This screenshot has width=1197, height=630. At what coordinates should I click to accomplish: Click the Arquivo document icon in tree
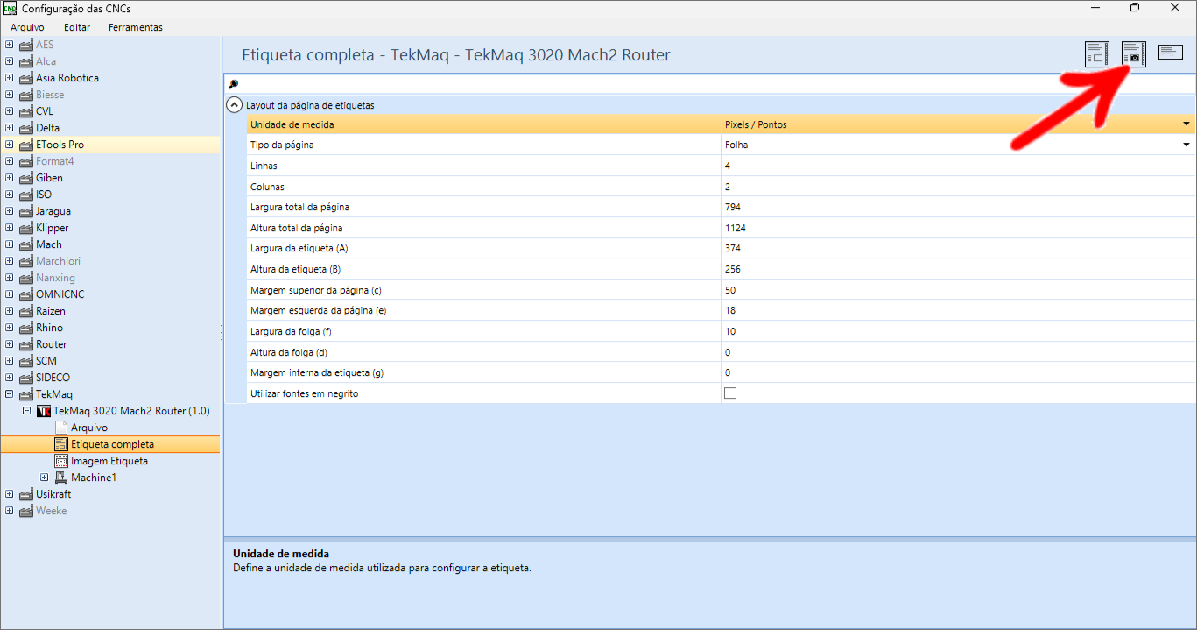(x=61, y=428)
